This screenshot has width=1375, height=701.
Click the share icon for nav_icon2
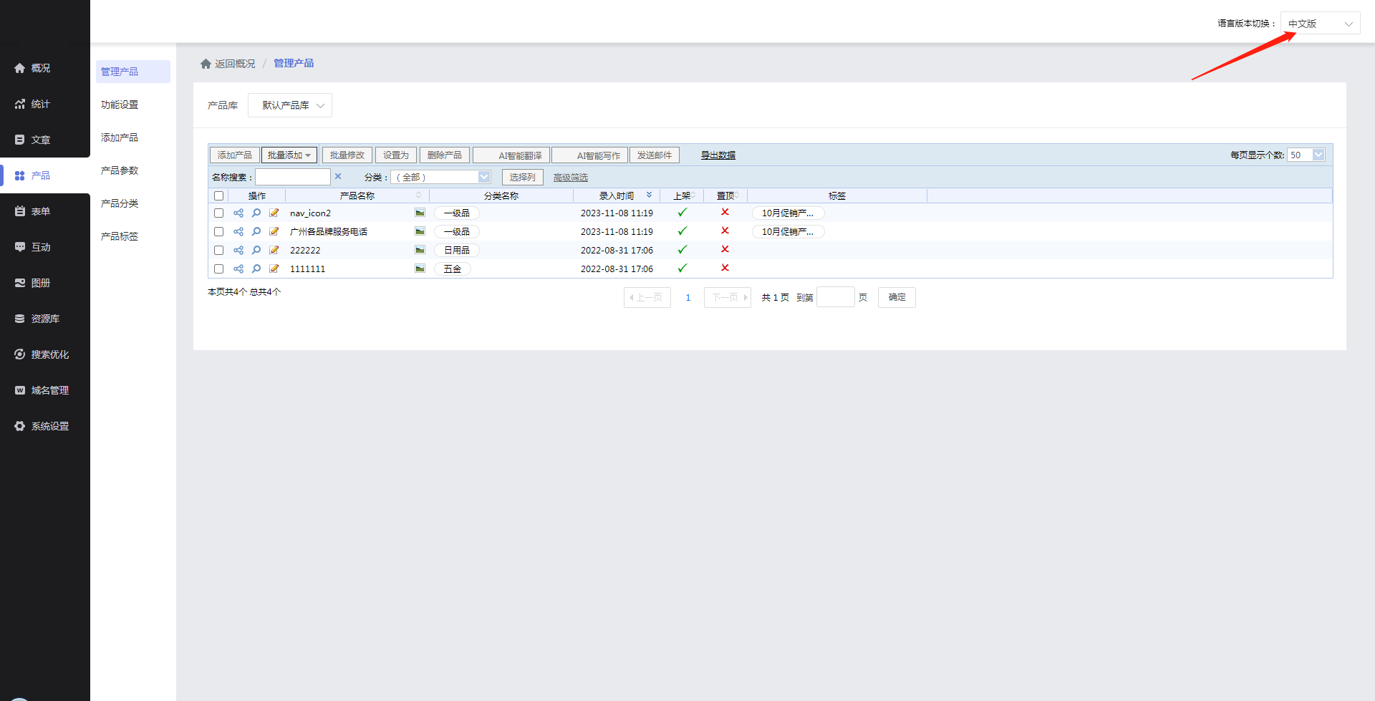[x=238, y=213]
